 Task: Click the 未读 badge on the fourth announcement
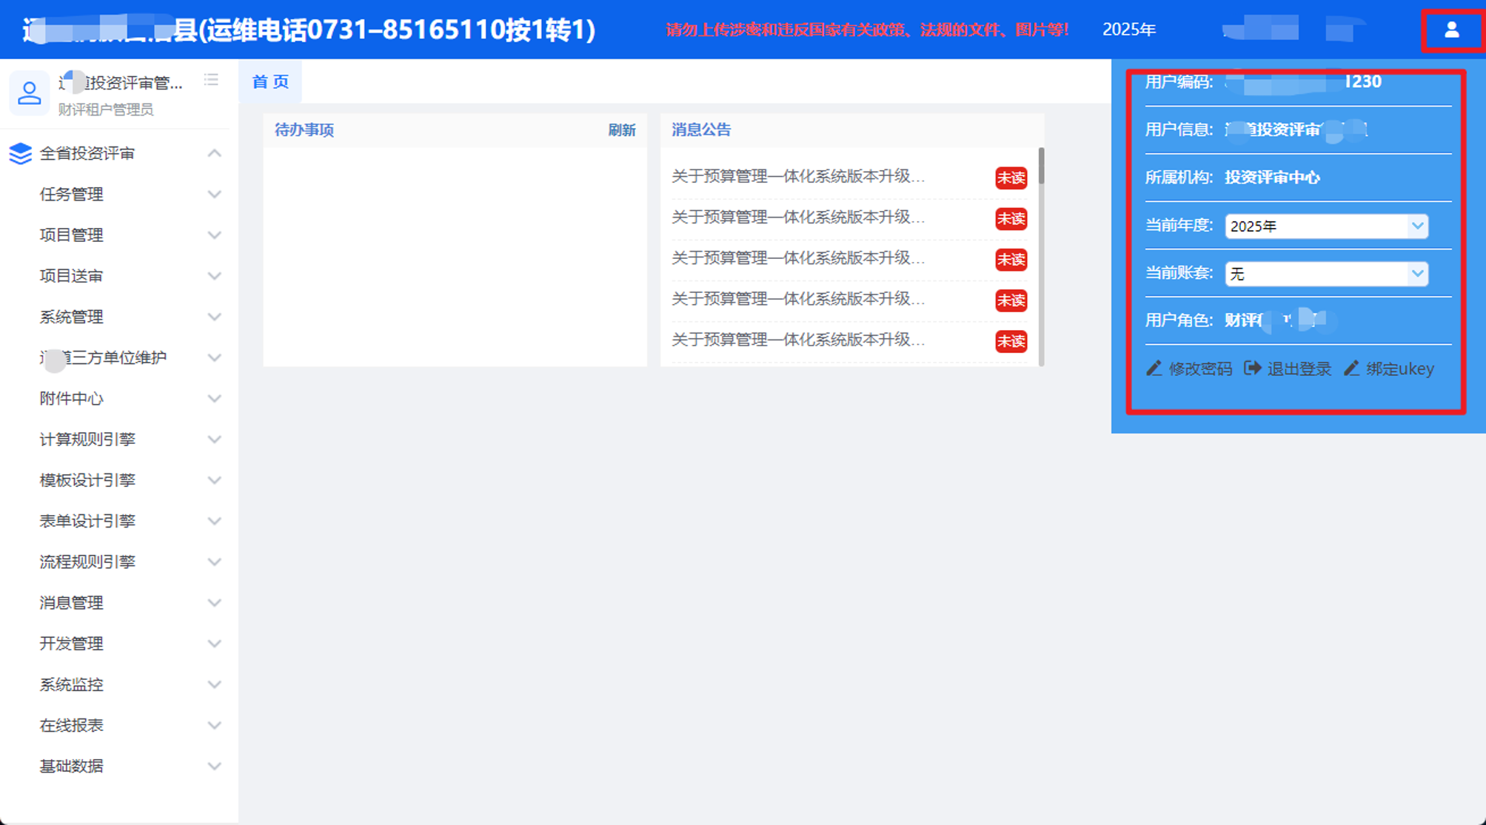pos(1011,300)
